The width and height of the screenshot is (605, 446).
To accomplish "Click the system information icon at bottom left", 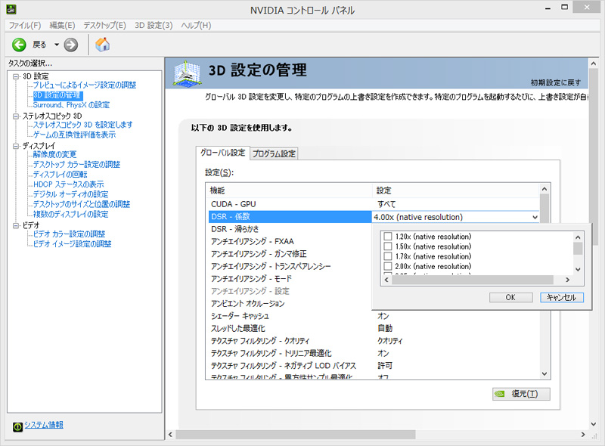I will pyautogui.click(x=17, y=426).
